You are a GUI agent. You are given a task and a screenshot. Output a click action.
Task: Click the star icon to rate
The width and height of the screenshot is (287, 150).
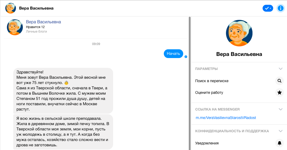tap(279, 92)
